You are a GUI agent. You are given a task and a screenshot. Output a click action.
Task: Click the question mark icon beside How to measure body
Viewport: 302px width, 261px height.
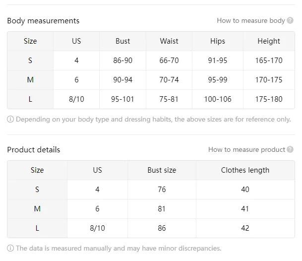291,21
